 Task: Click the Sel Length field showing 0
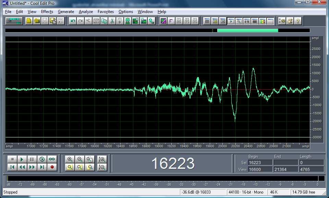312,163
